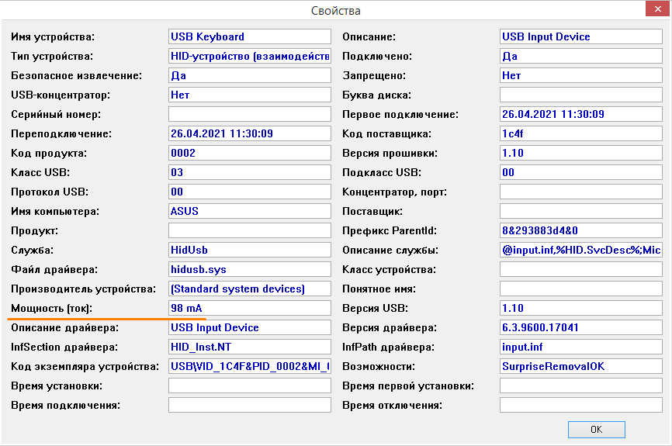Click the Первое подключение date field
Image resolution: width=672 pixels, height=446 pixels.
point(580,114)
